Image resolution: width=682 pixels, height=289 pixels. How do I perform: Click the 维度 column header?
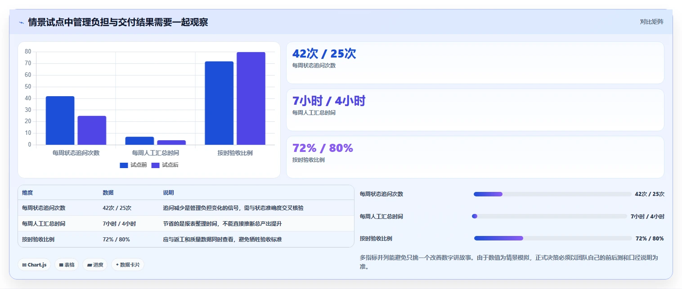27,193
